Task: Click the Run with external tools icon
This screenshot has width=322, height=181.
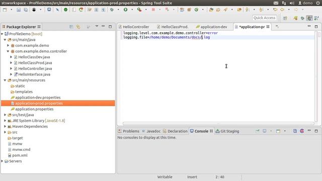Action: coord(139,10)
